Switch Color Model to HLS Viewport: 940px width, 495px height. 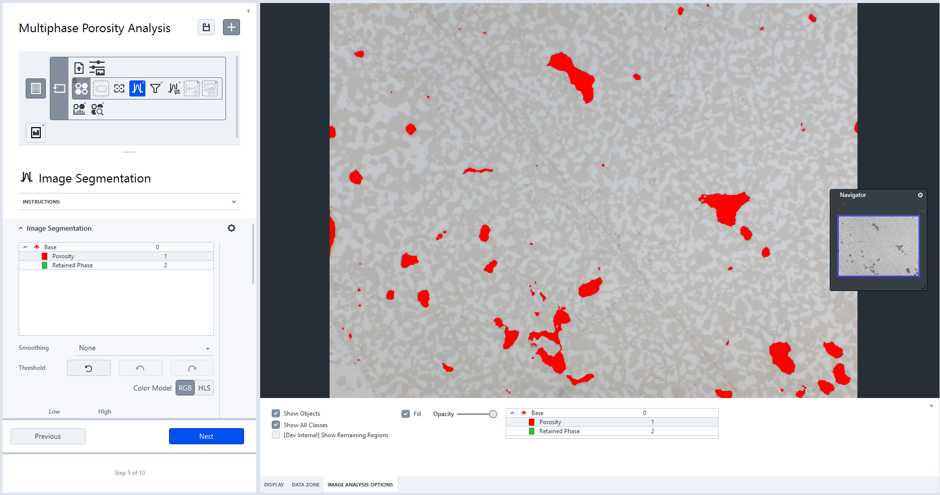click(204, 387)
